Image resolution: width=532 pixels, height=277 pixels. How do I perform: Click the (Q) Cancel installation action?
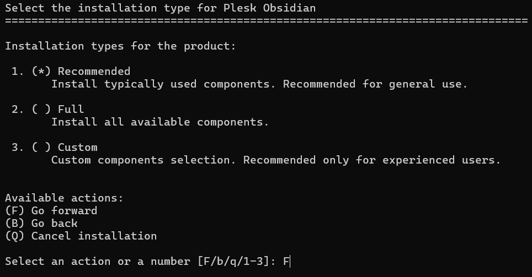pyautogui.click(x=81, y=236)
